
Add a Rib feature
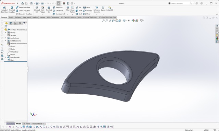pyautogui.click(x=78, y=8)
